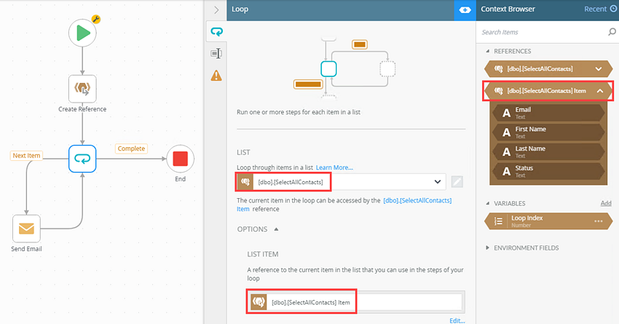619x324 pixels.
Task: Click Edit for the list item
Action: tap(457, 320)
